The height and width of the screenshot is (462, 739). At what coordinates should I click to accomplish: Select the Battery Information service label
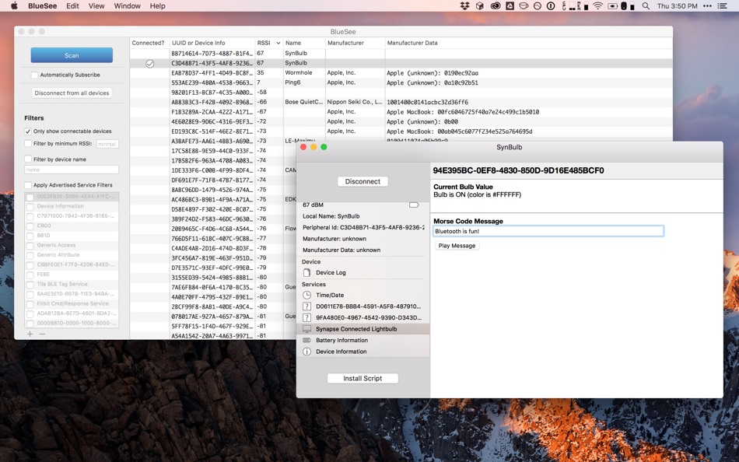pyautogui.click(x=341, y=341)
